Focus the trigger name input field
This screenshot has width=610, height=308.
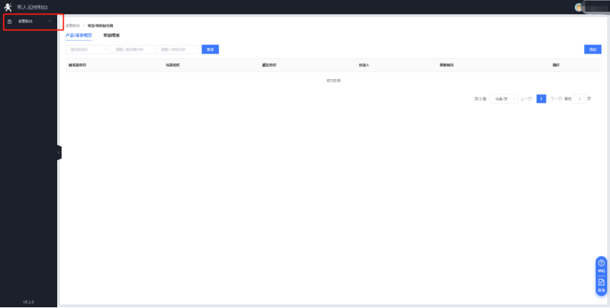132,49
